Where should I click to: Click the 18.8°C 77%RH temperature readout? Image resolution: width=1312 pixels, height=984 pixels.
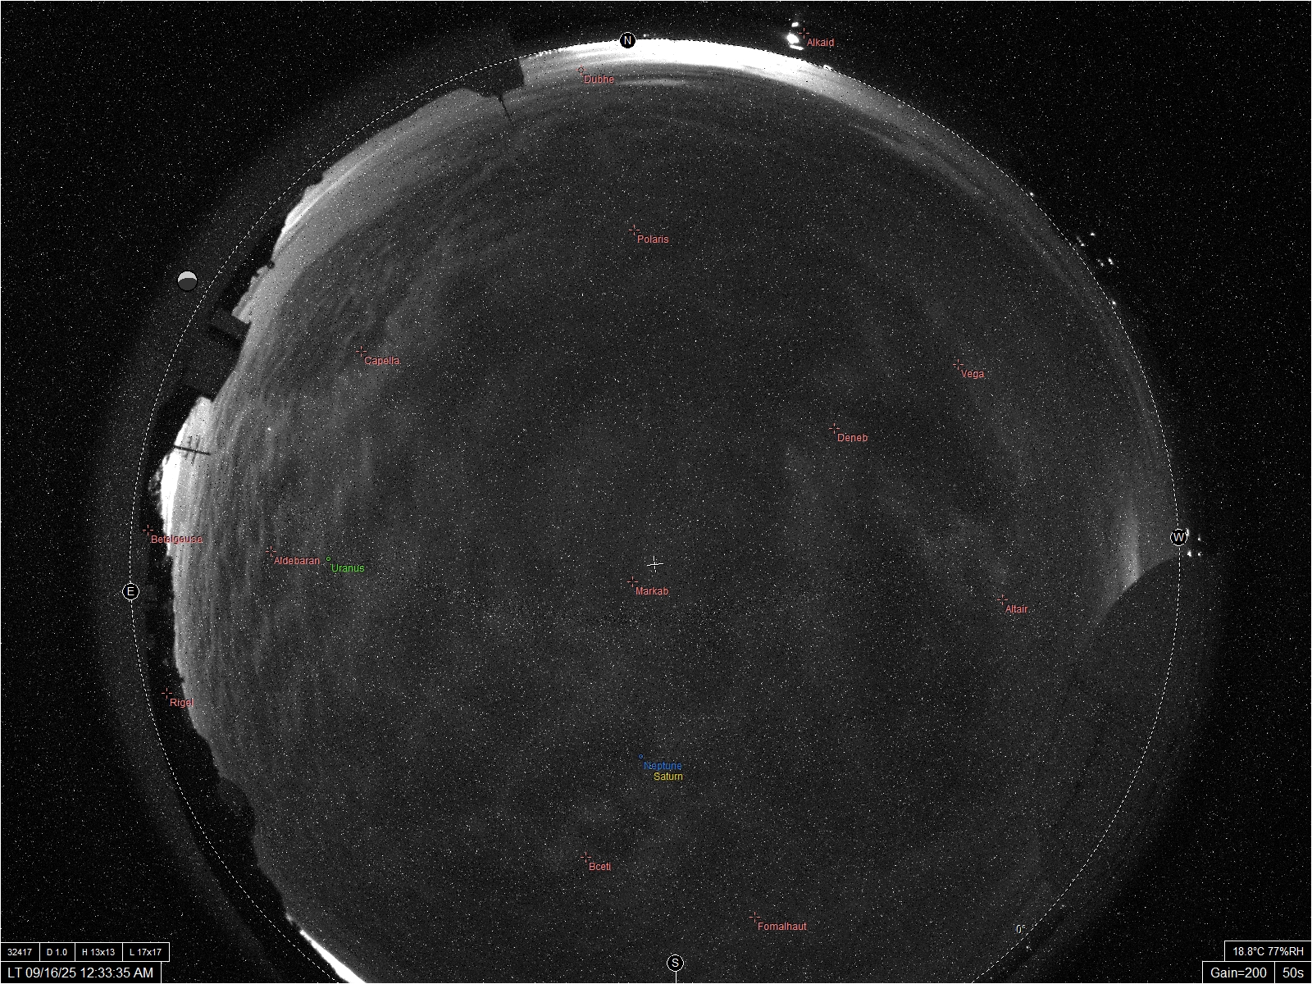pyautogui.click(x=1268, y=951)
